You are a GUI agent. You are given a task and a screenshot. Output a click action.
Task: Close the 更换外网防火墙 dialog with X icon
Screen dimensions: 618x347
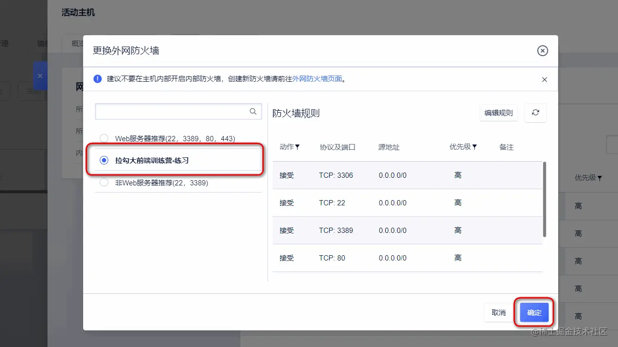[542, 50]
